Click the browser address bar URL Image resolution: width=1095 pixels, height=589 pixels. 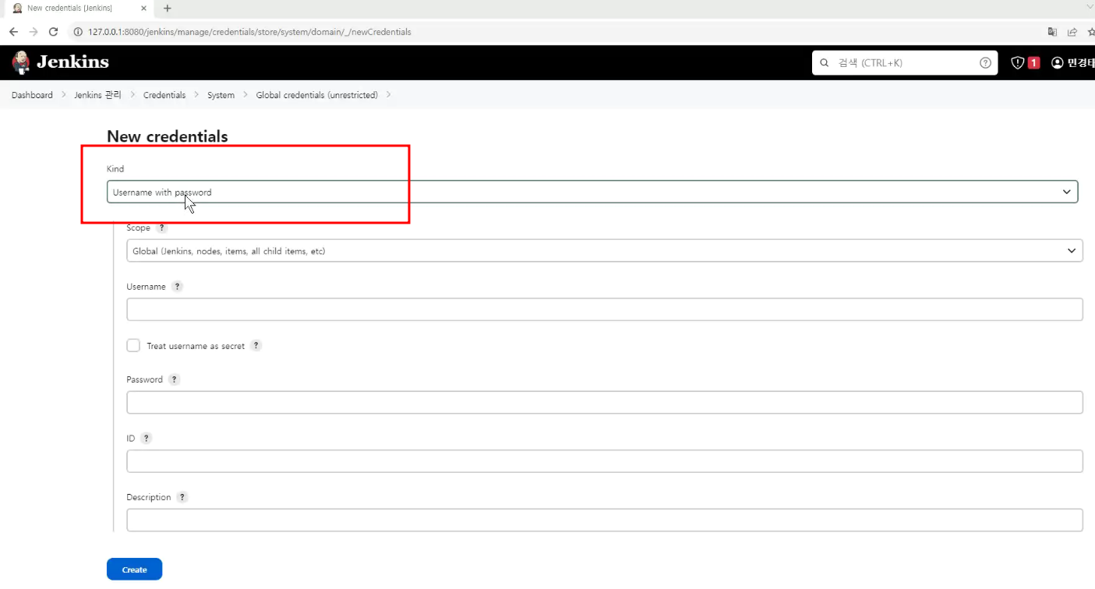249,32
